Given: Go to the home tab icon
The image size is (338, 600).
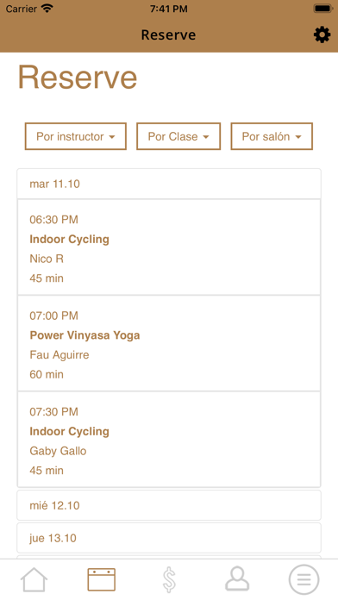Looking at the screenshot, I should [x=34, y=579].
